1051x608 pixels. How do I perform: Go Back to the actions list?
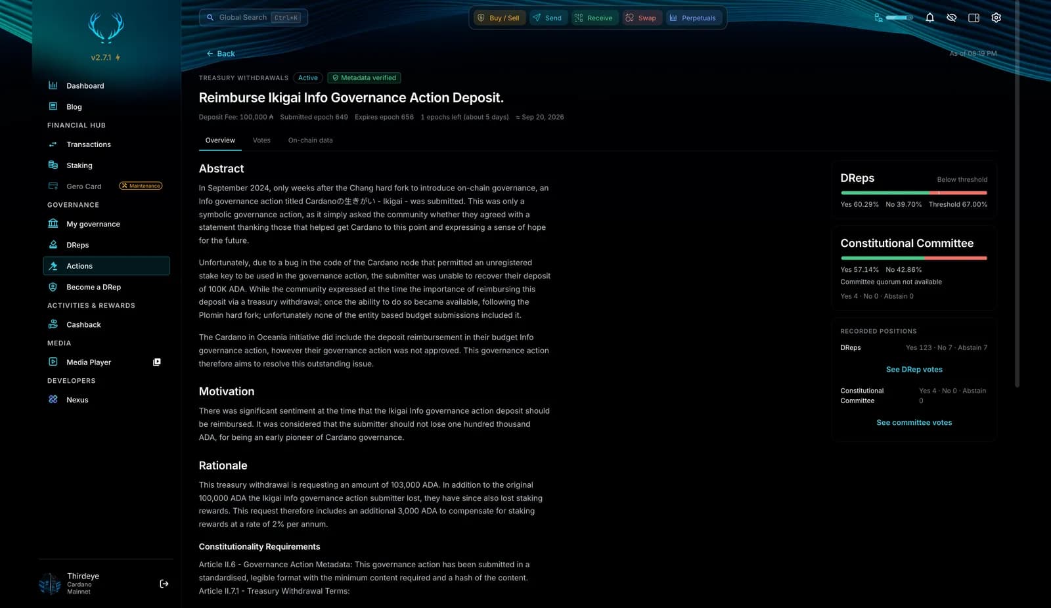(x=221, y=54)
